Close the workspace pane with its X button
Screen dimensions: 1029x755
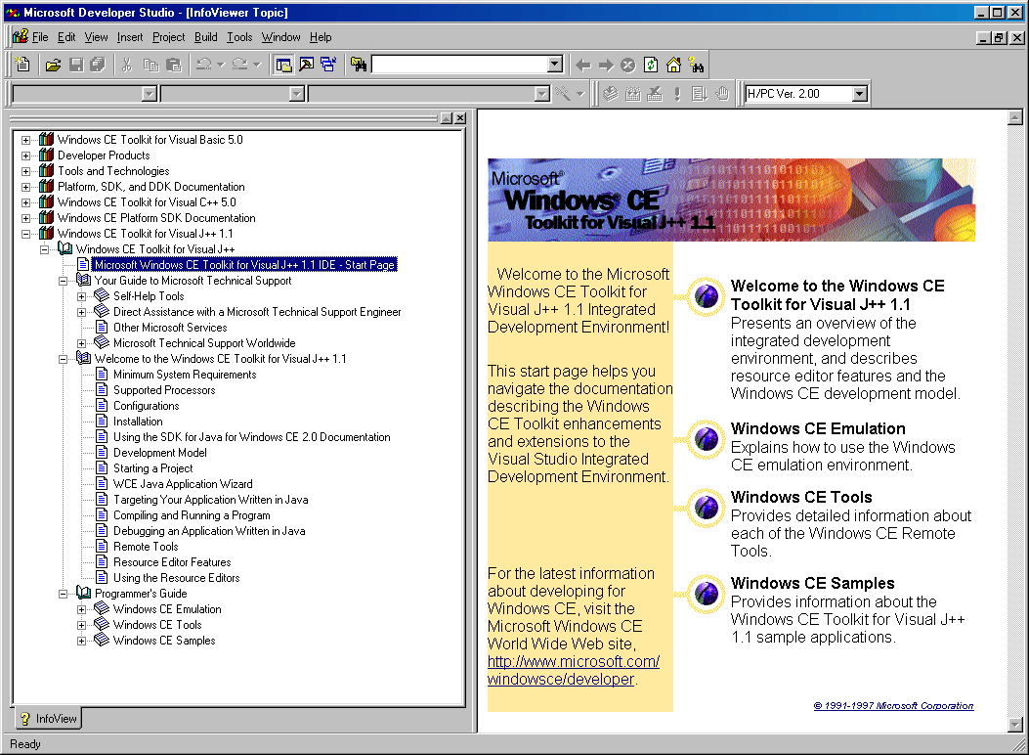tap(460, 118)
